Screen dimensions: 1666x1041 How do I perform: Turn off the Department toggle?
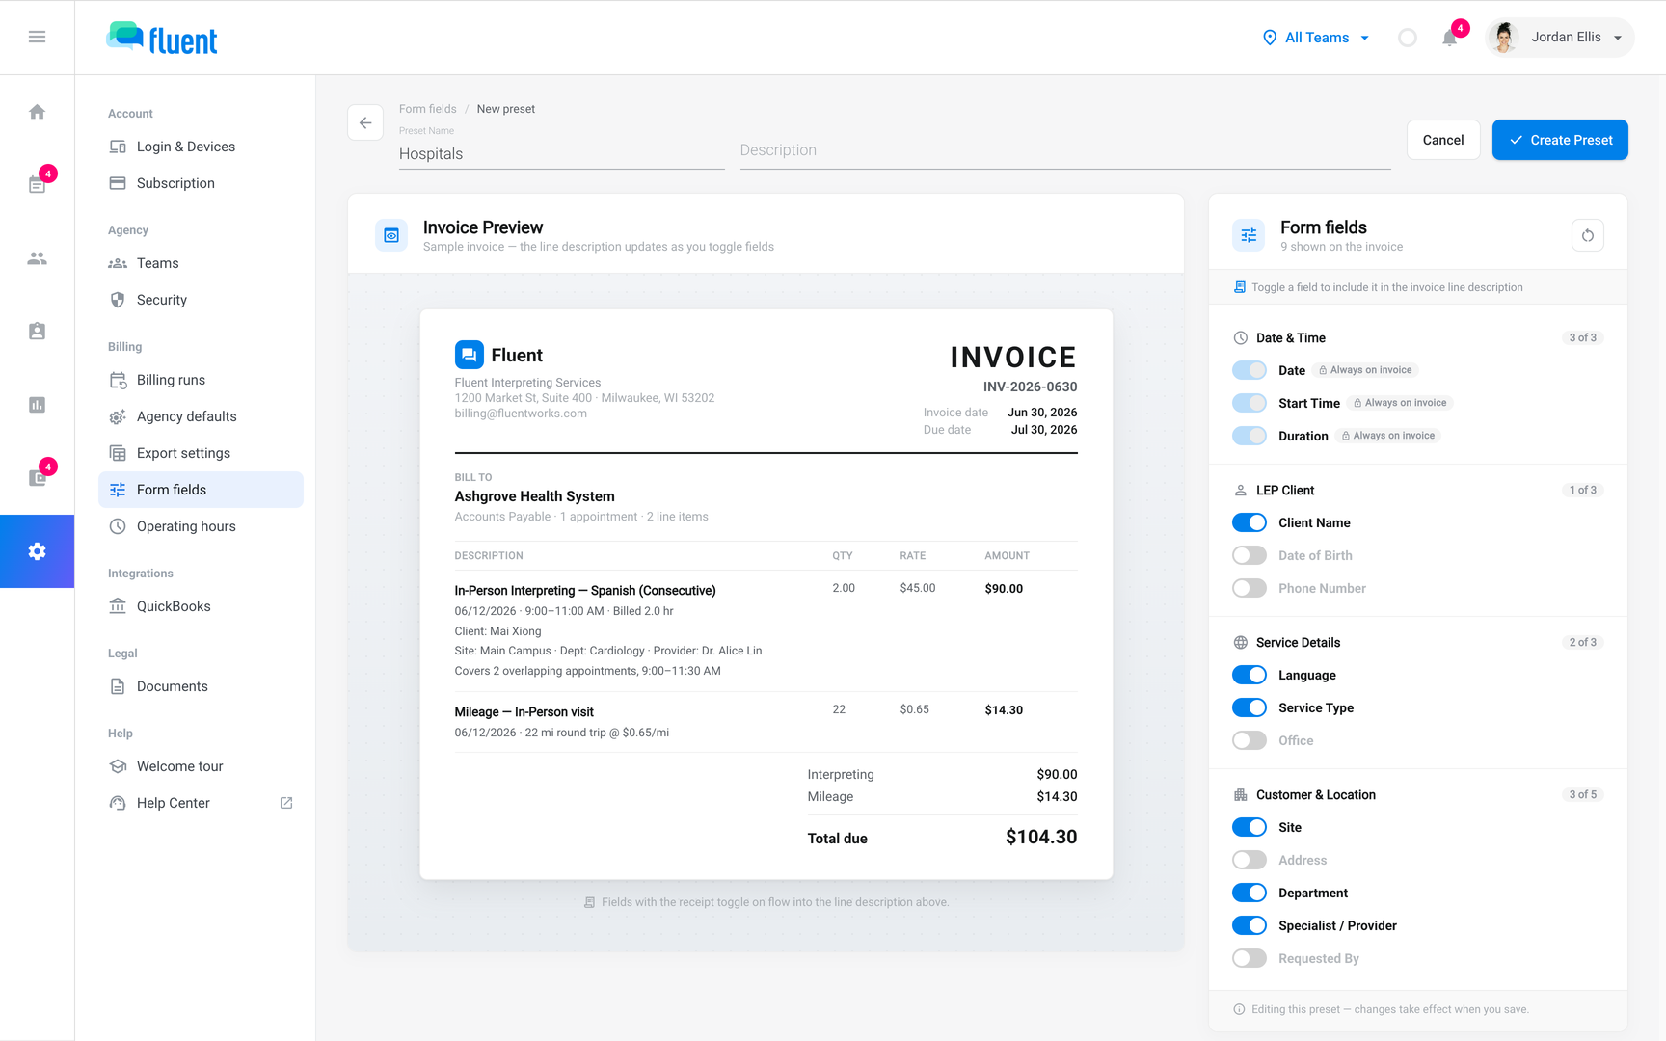tap(1249, 893)
